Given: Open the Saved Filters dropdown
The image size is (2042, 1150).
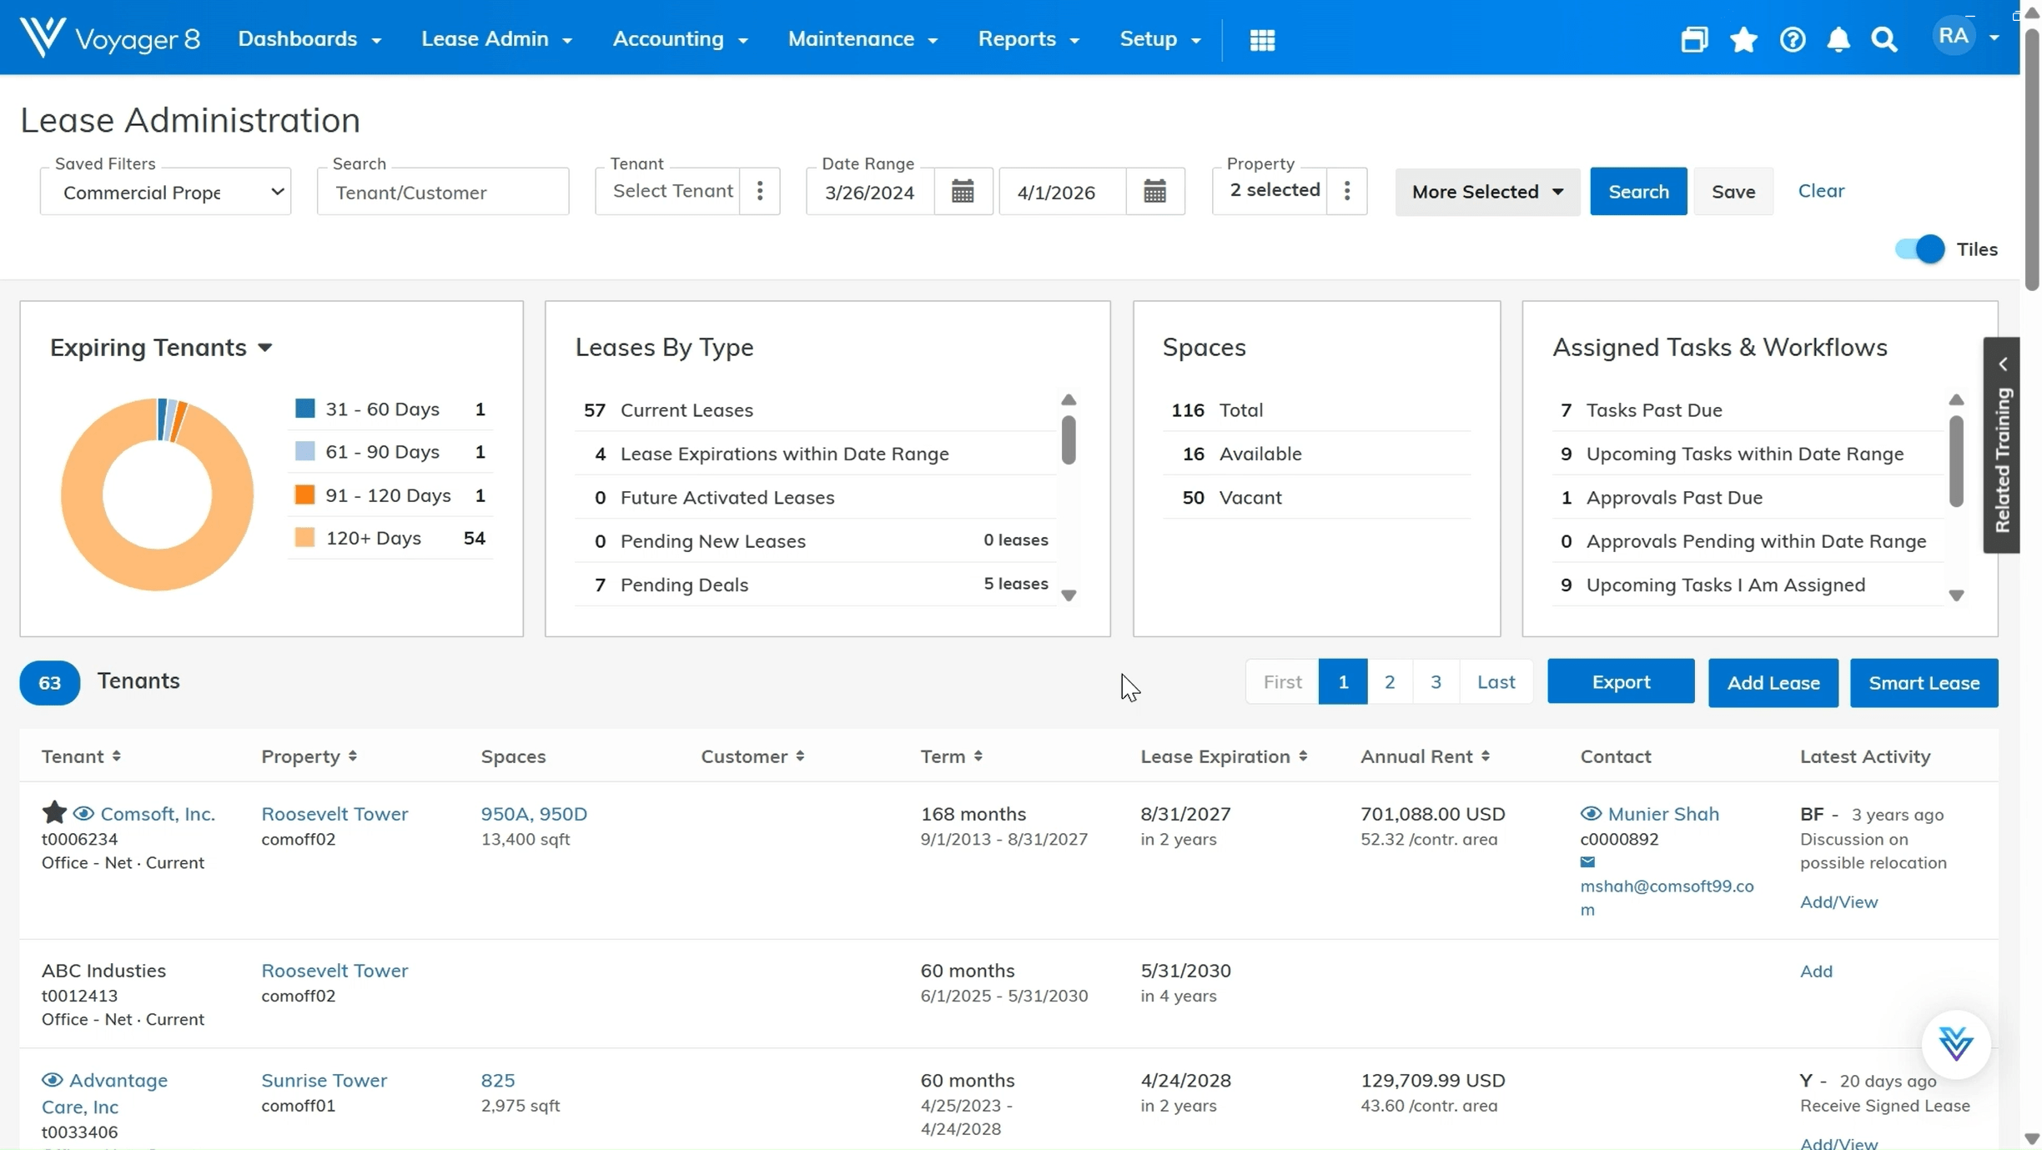Looking at the screenshot, I should (x=166, y=192).
